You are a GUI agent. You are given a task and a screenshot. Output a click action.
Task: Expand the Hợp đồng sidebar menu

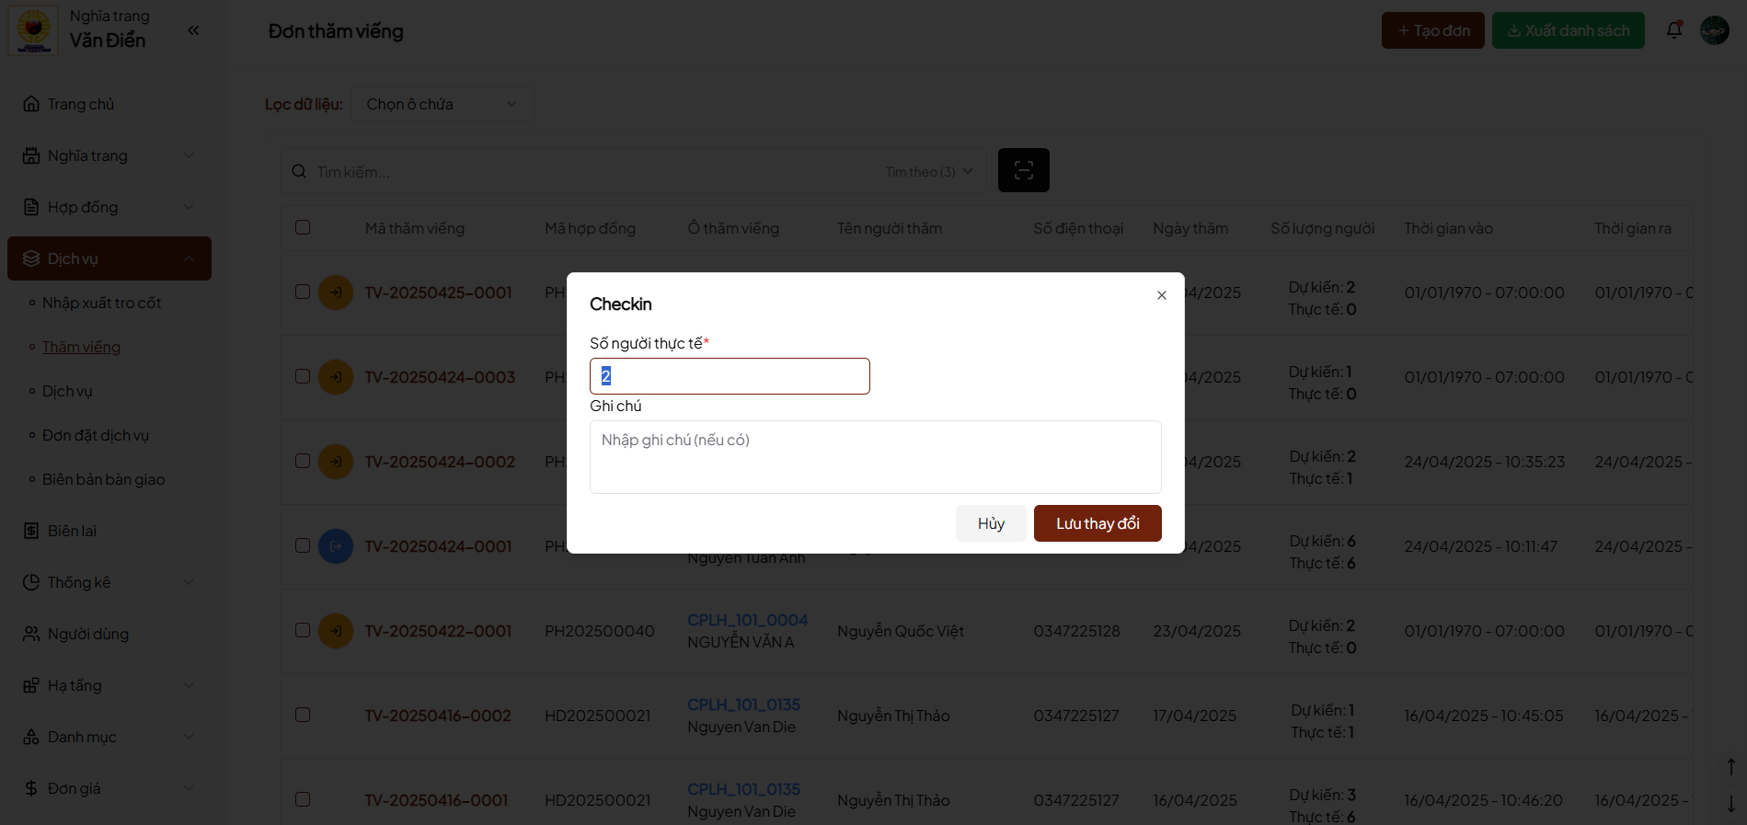coord(109,207)
